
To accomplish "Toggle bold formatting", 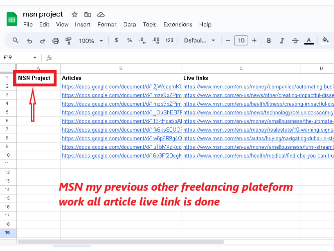I will (x=269, y=40).
